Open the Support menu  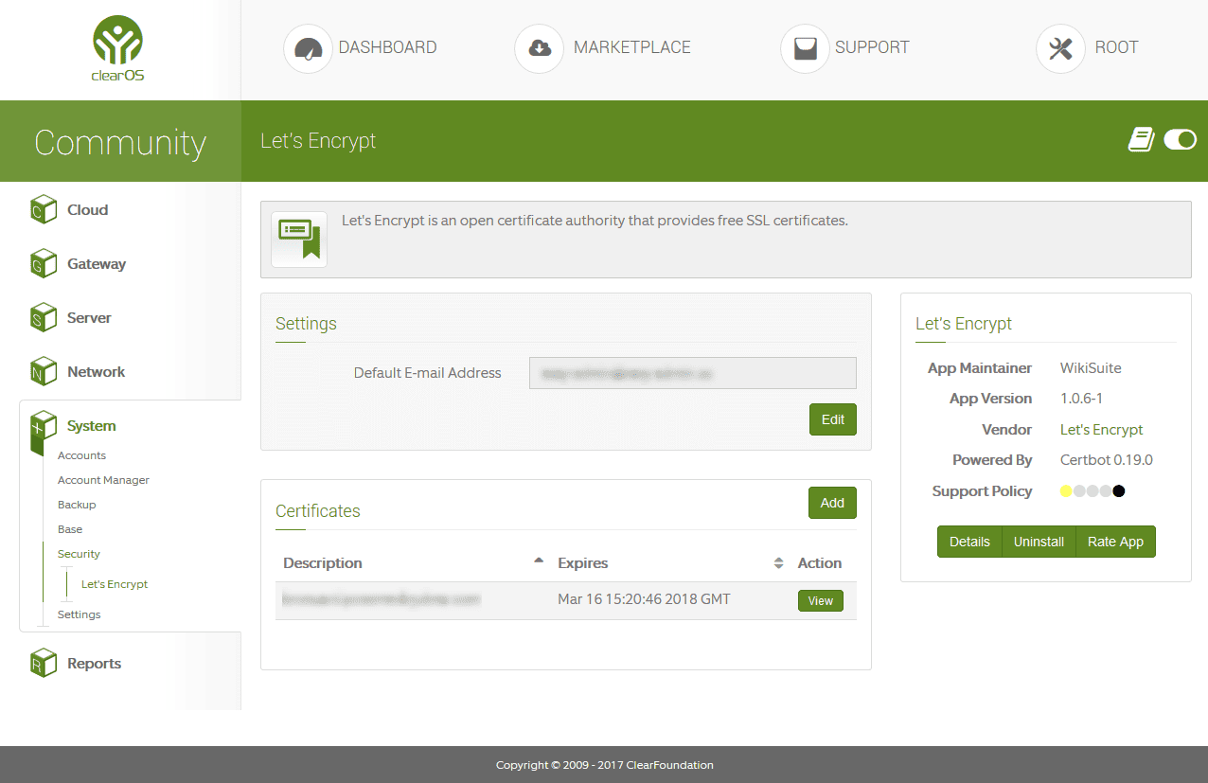coord(872,47)
